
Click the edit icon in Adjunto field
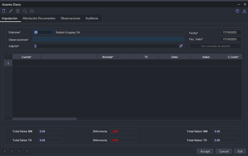(181, 46)
